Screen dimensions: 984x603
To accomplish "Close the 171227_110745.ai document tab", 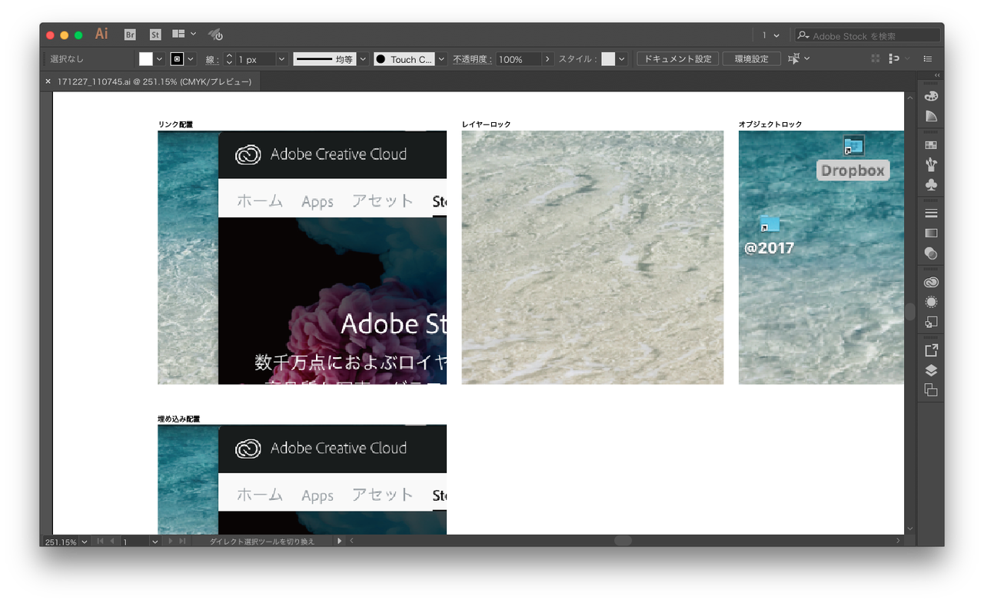I will (x=48, y=81).
